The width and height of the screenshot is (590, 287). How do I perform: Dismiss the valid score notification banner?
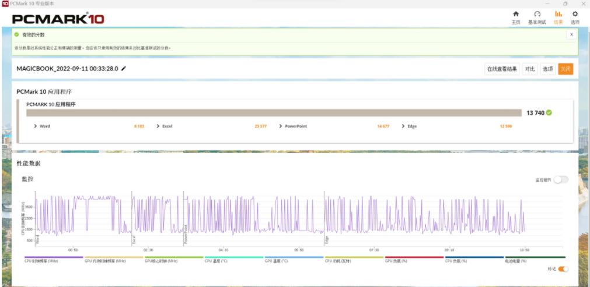[x=571, y=35]
